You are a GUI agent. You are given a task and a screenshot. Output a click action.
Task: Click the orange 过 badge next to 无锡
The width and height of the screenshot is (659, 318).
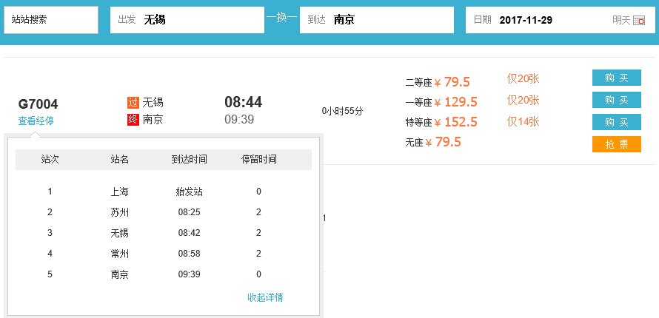(x=133, y=102)
